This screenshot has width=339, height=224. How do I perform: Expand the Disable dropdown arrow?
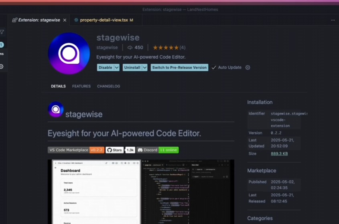click(x=116, y=67)
